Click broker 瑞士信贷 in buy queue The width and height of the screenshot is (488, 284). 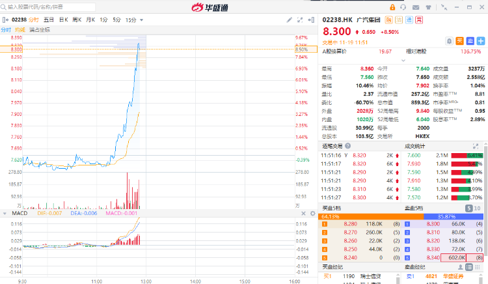coord(370,276)
